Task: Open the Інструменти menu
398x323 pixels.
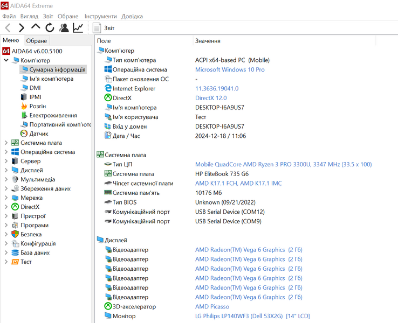Action: pyautogui.click(x=101, y=16)
